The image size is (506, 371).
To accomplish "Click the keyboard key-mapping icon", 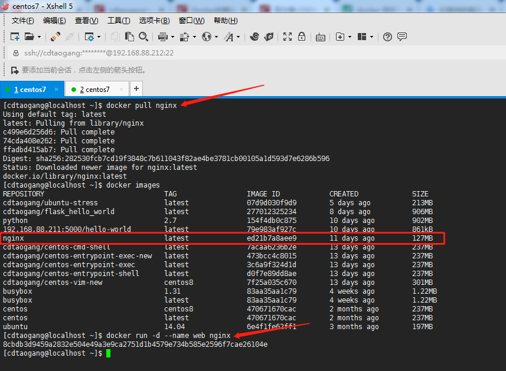I will [321, 37].
